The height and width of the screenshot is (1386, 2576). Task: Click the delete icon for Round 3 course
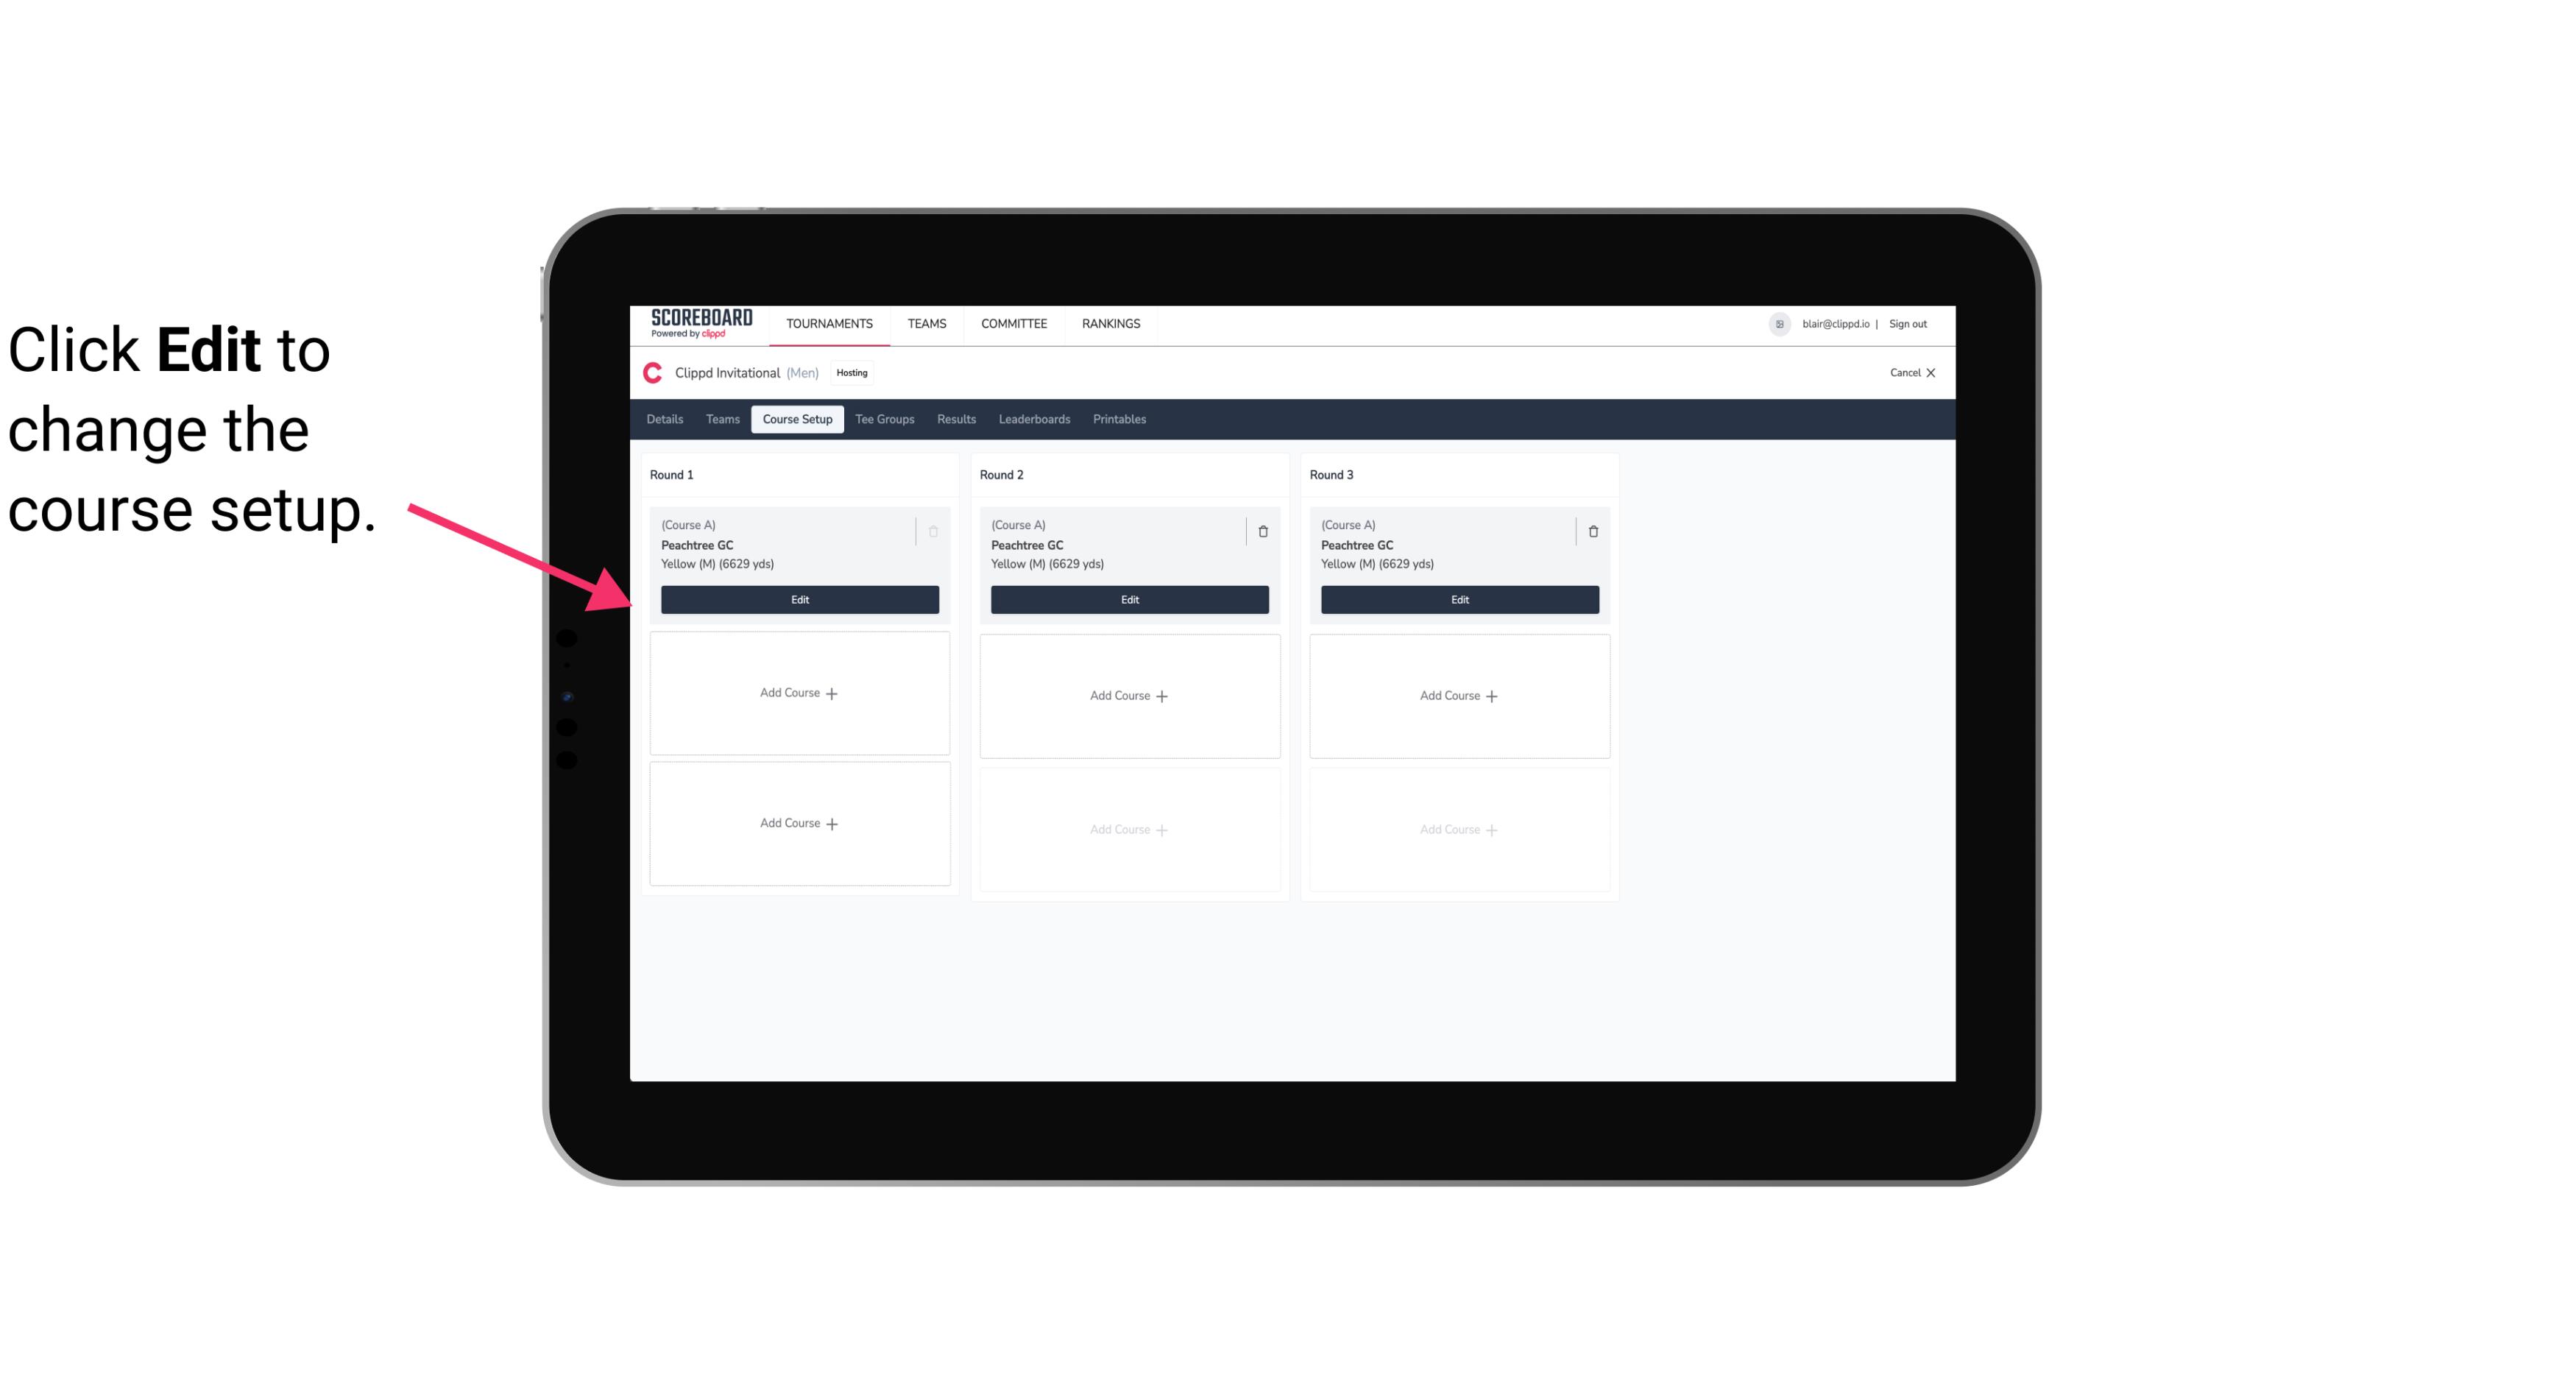1592,531
